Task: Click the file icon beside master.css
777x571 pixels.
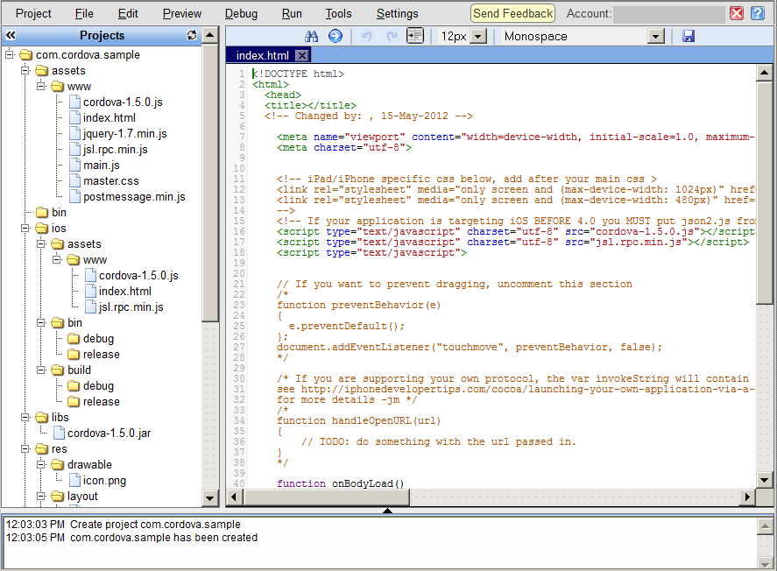Action: coord(74,180)
